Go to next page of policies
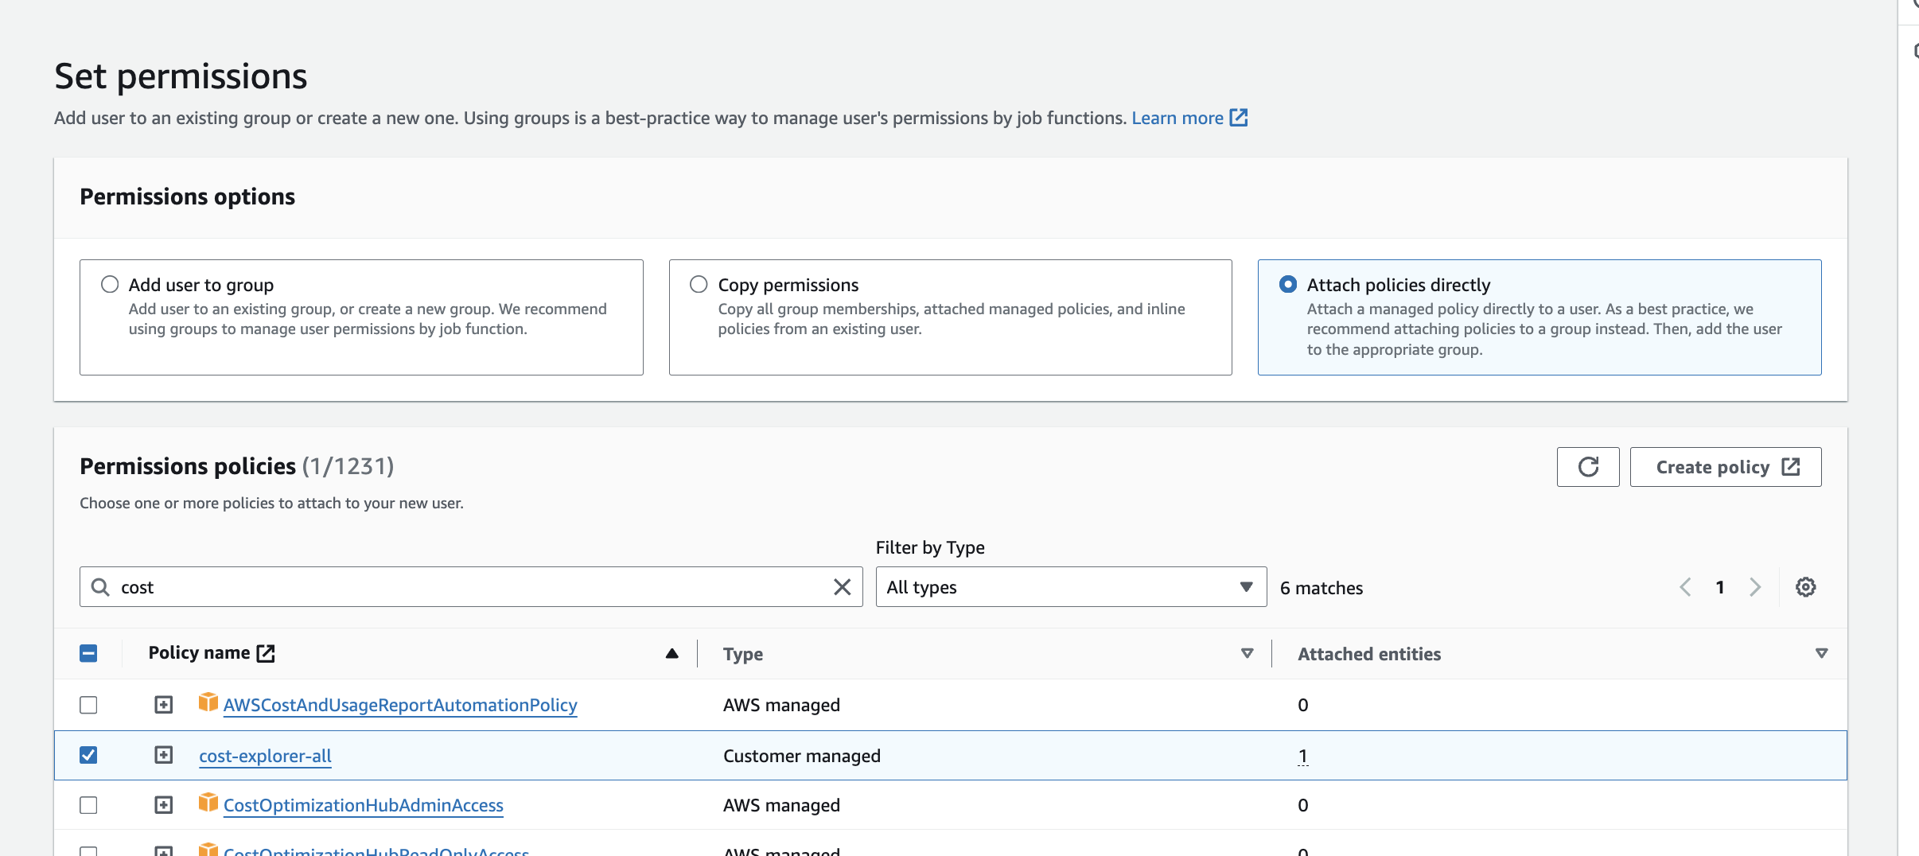This screenshot has width=1919, height=856. pyautogui.click(x=1755, y=587)
